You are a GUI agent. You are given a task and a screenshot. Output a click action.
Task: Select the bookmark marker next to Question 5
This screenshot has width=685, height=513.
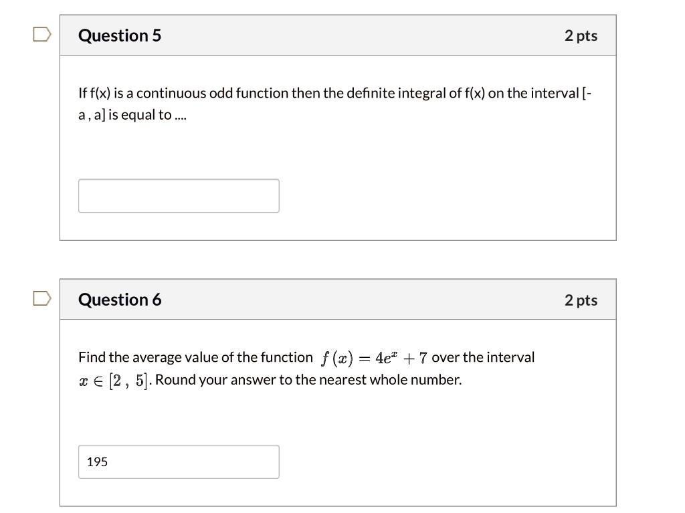pos(41,33)
